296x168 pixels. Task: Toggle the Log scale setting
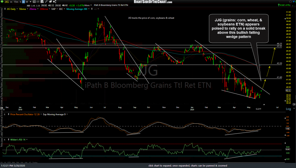click(x=288, y=109)
